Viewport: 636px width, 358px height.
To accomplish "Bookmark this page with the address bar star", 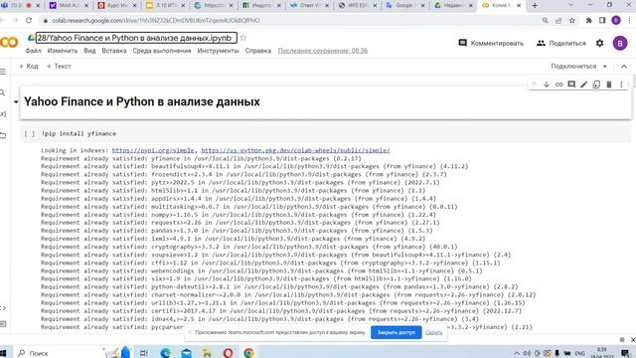I will point(572,20).
